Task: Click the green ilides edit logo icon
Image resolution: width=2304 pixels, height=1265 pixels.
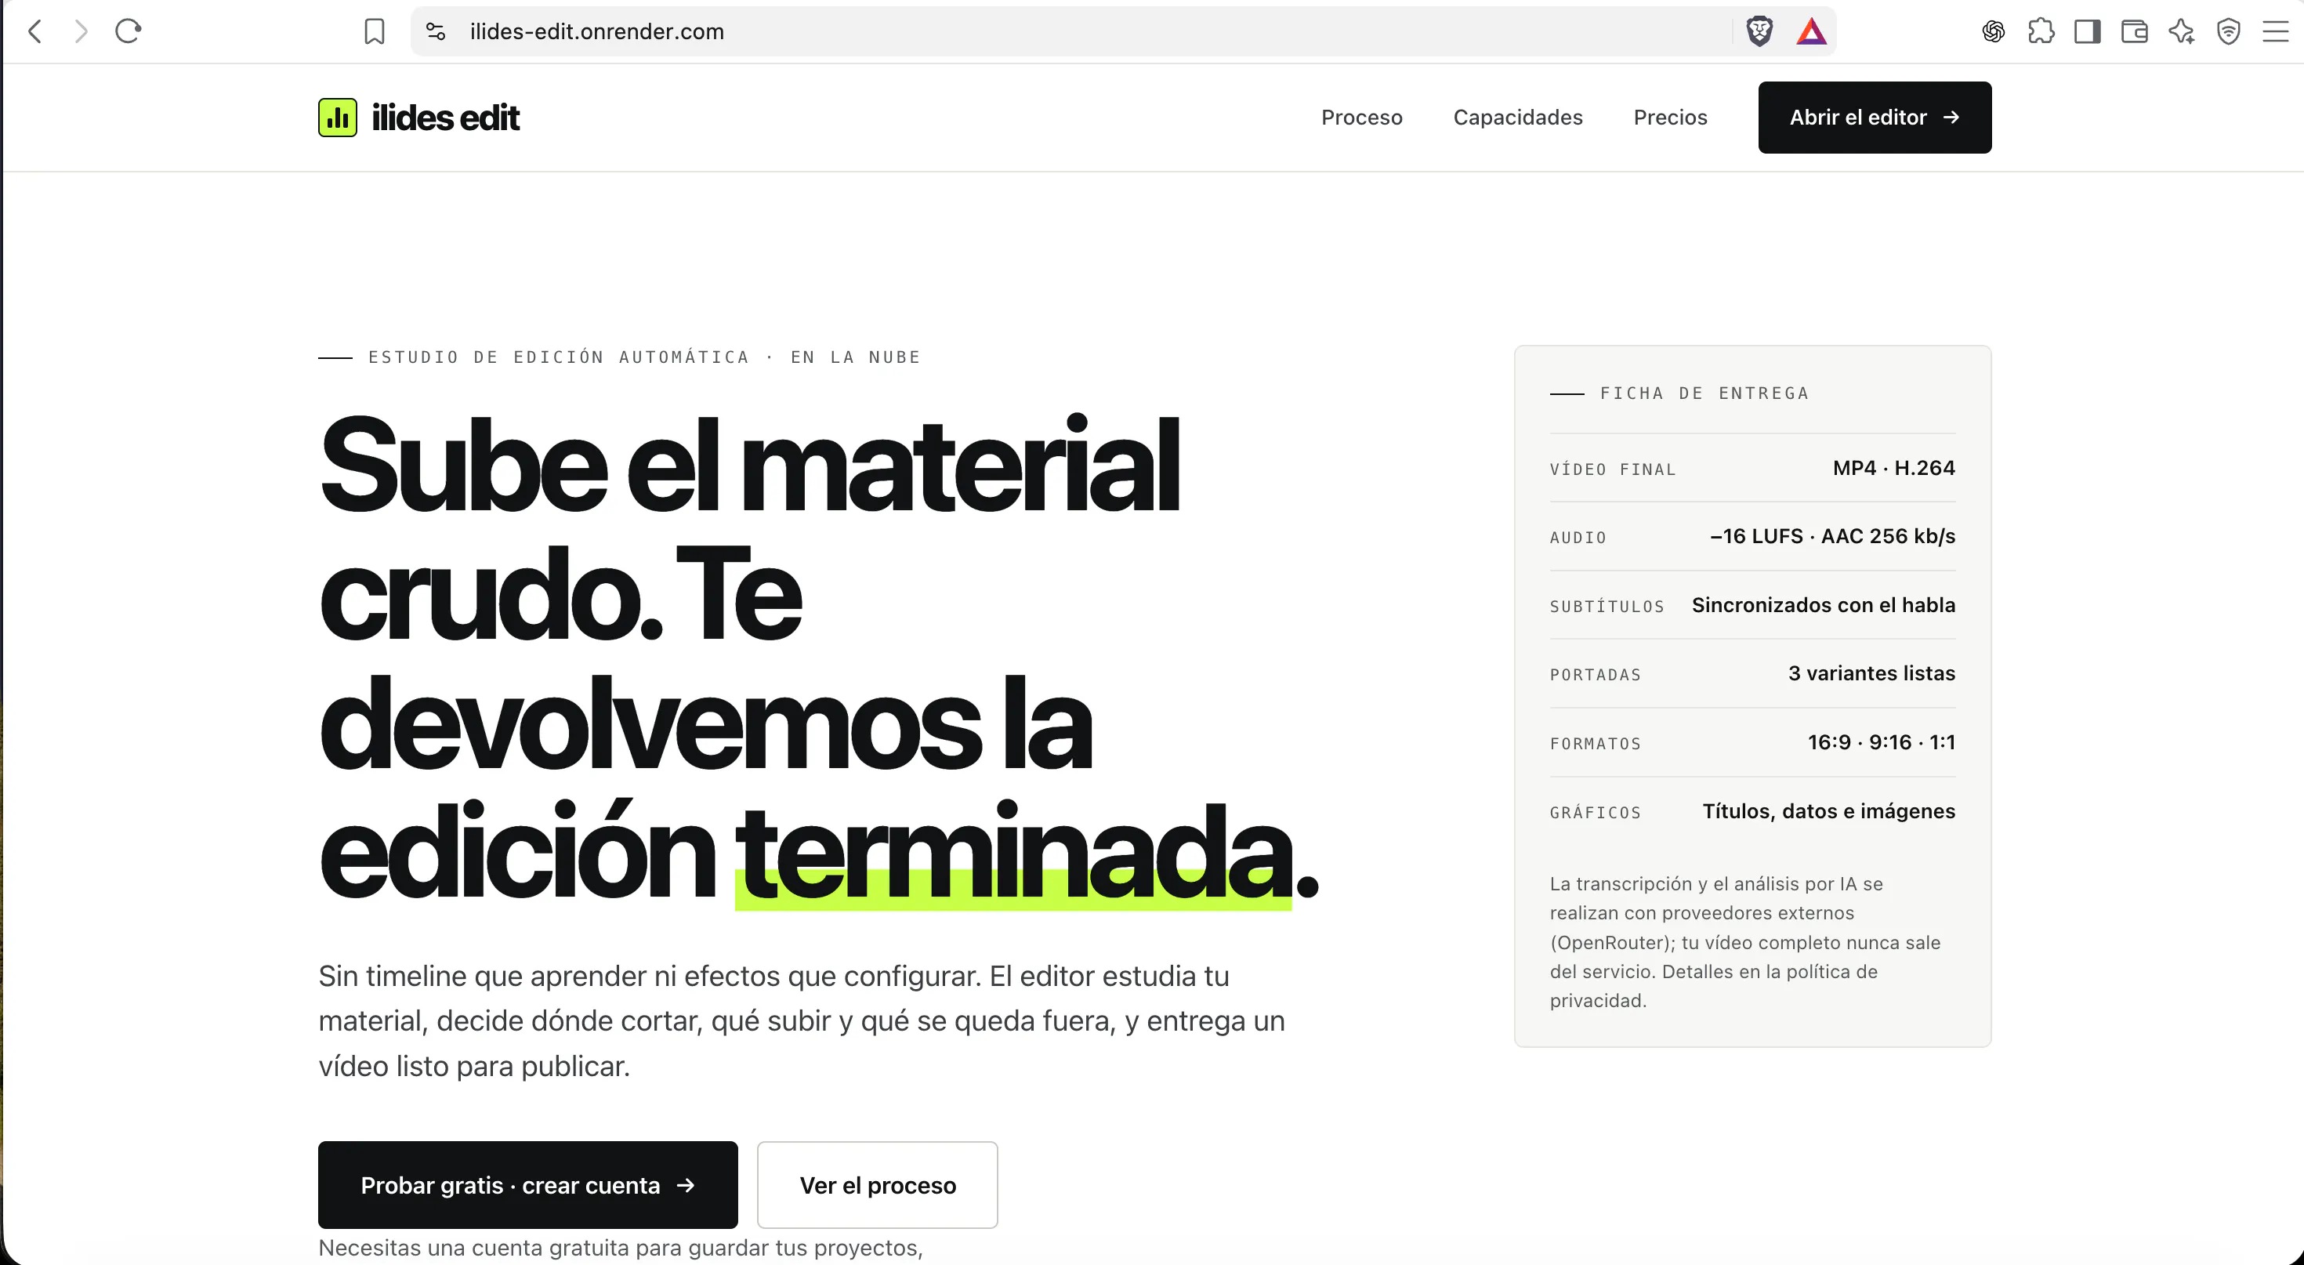Action: (x=337, y=118)
